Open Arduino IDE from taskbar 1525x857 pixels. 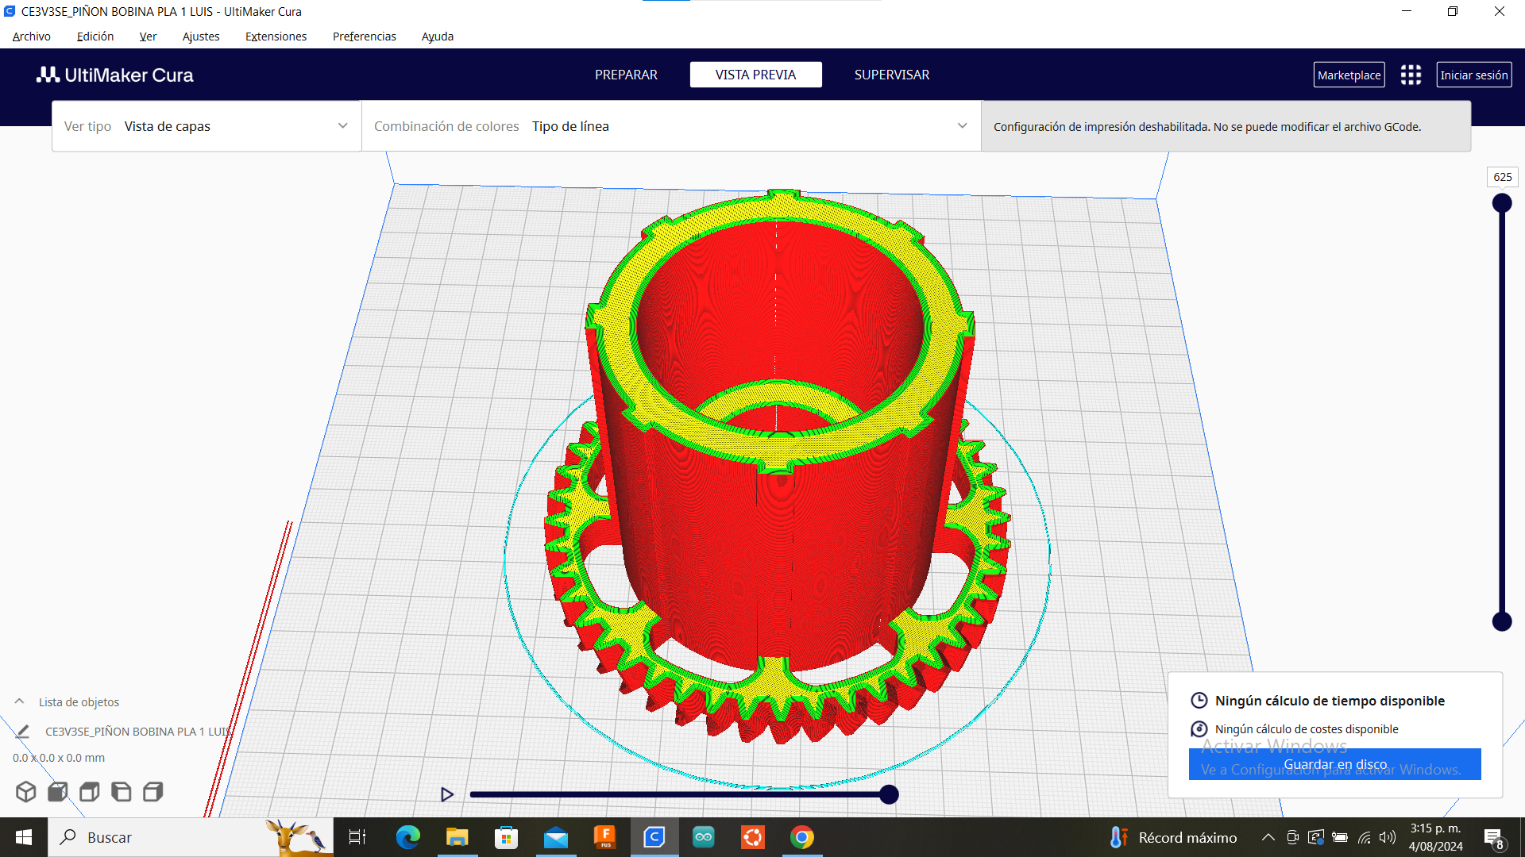(x=704, y=837)
